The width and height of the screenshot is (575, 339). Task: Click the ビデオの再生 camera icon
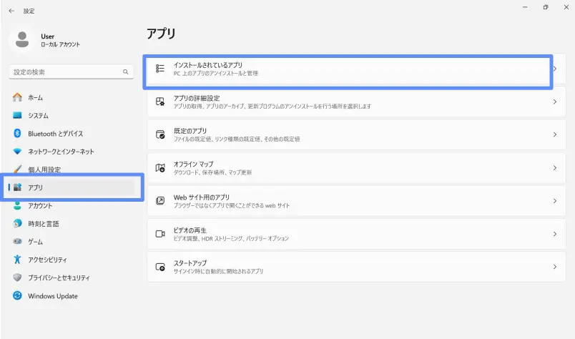pos(160,234)
